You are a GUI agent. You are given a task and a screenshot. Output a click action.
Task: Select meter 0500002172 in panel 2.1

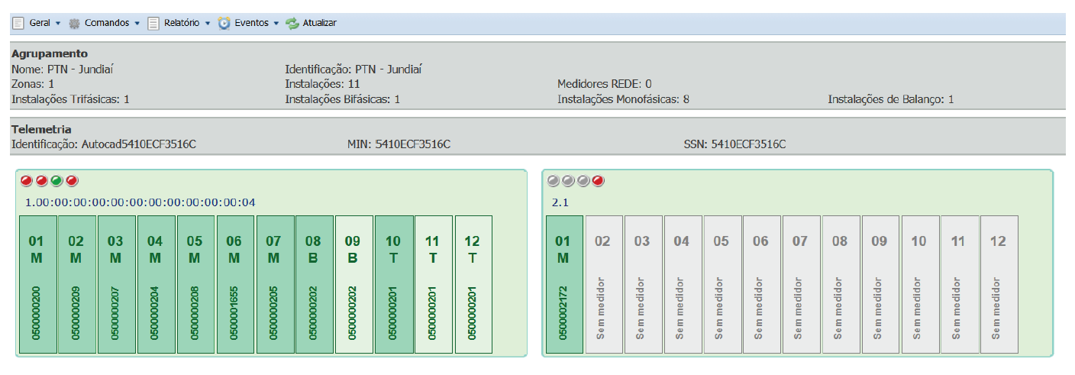563,284
